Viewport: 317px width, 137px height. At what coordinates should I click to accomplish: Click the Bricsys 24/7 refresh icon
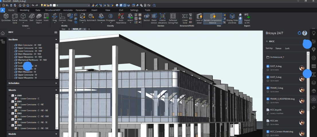click(299, 33)
